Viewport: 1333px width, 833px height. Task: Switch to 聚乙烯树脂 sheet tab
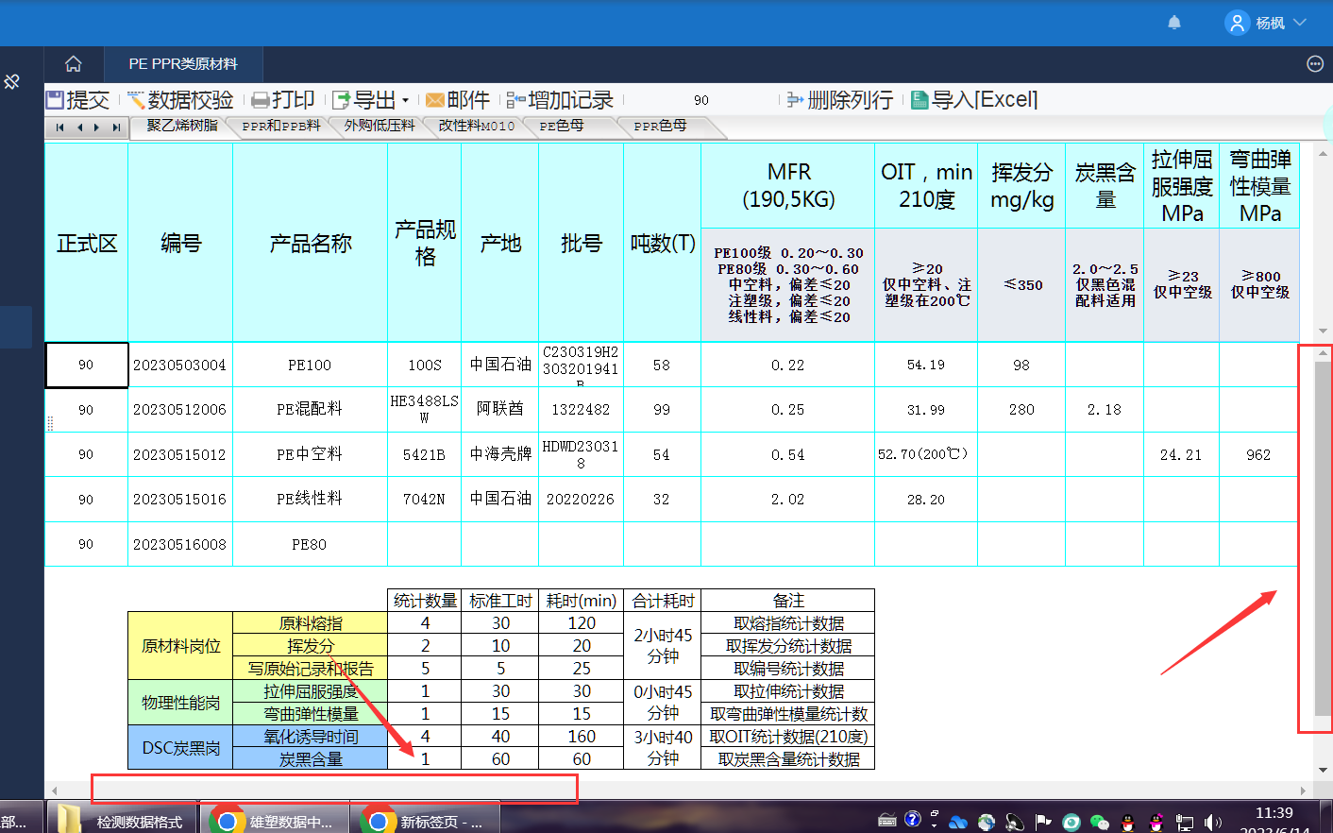click(182, 126)
